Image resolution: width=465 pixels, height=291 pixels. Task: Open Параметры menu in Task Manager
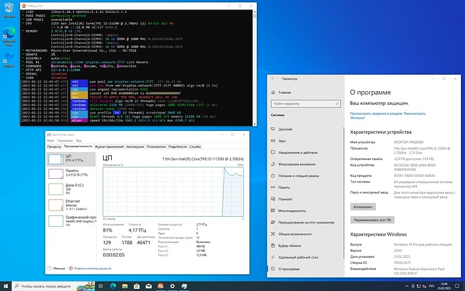click(x=65, y=140)
